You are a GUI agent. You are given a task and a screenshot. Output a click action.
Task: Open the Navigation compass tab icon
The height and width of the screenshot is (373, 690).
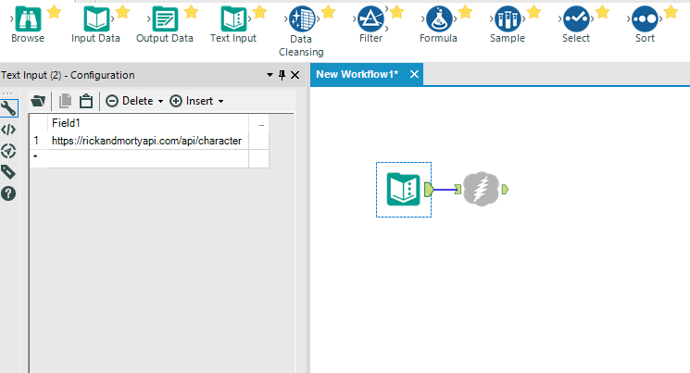8,151
